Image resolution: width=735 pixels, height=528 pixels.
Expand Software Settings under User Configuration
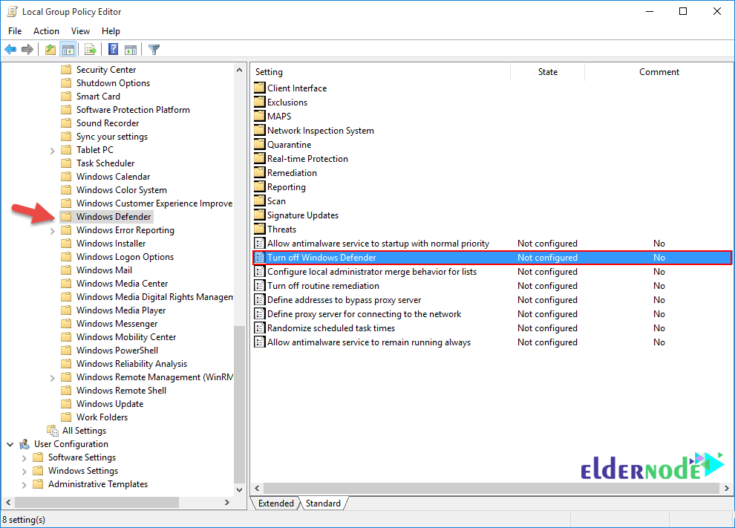24,458
